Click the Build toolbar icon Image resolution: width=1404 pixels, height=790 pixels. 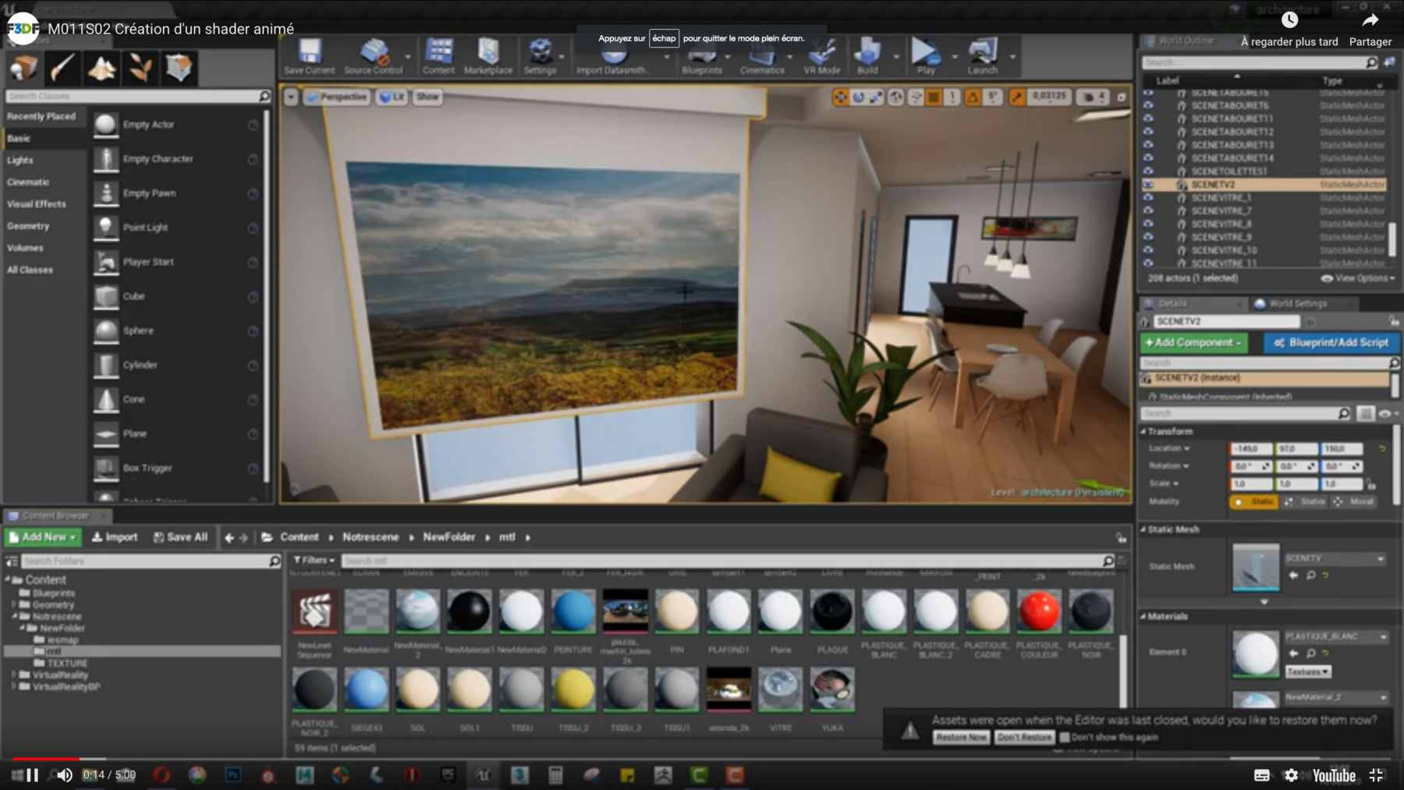click(x=867, y=56)
